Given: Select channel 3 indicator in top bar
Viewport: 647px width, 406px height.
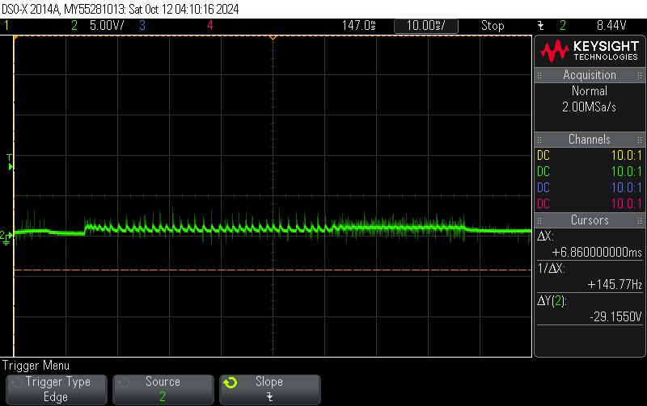Looking at the screenshot, I should (142, 26).
